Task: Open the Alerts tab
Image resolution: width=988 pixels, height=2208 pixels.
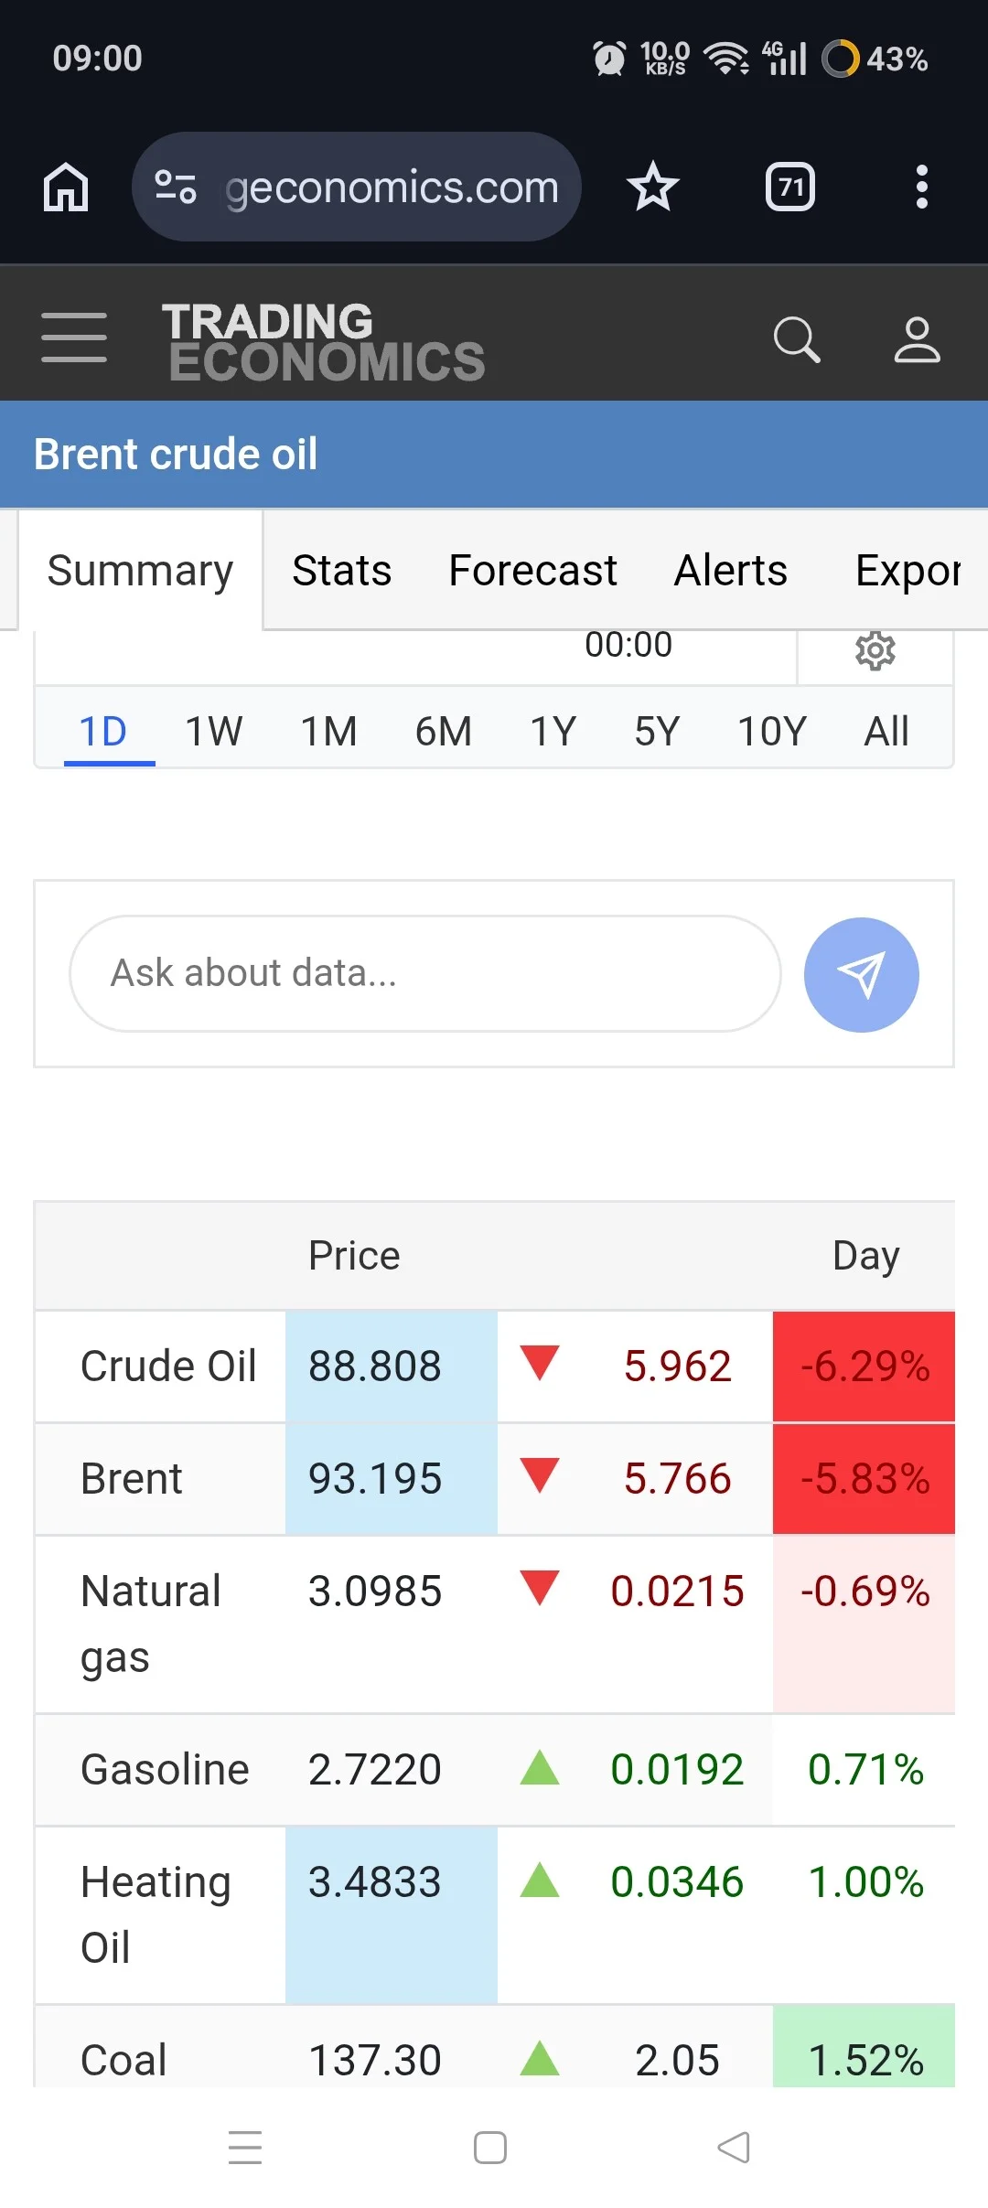Action: tap(730, 571)
